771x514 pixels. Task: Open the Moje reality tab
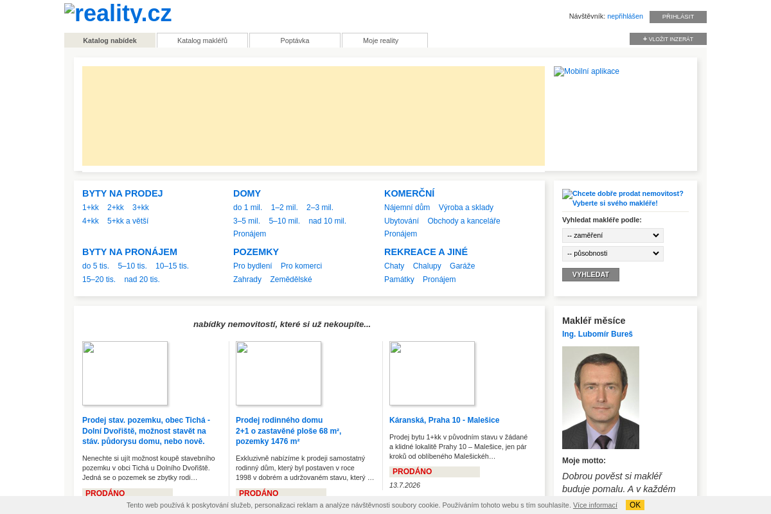[x=385, y=40]
